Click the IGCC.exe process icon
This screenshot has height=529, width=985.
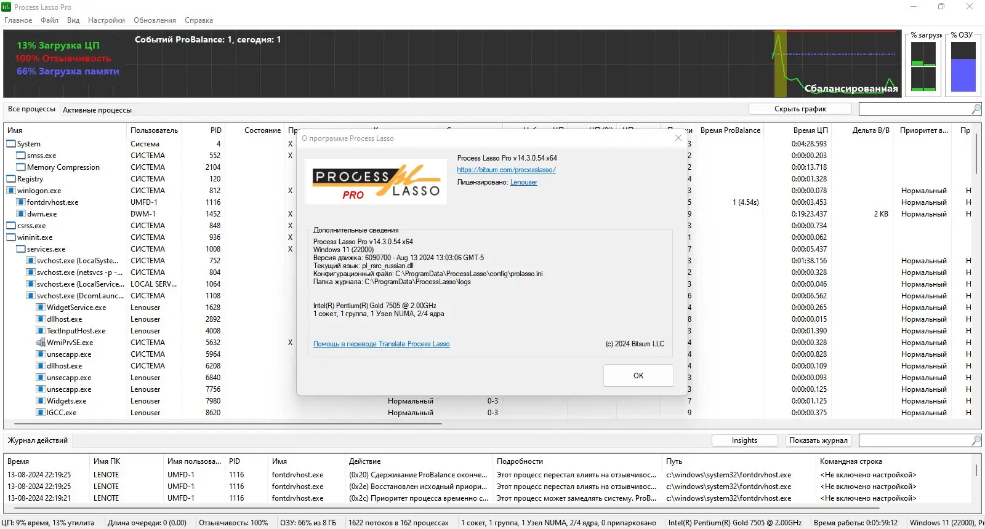click(41, 413)
